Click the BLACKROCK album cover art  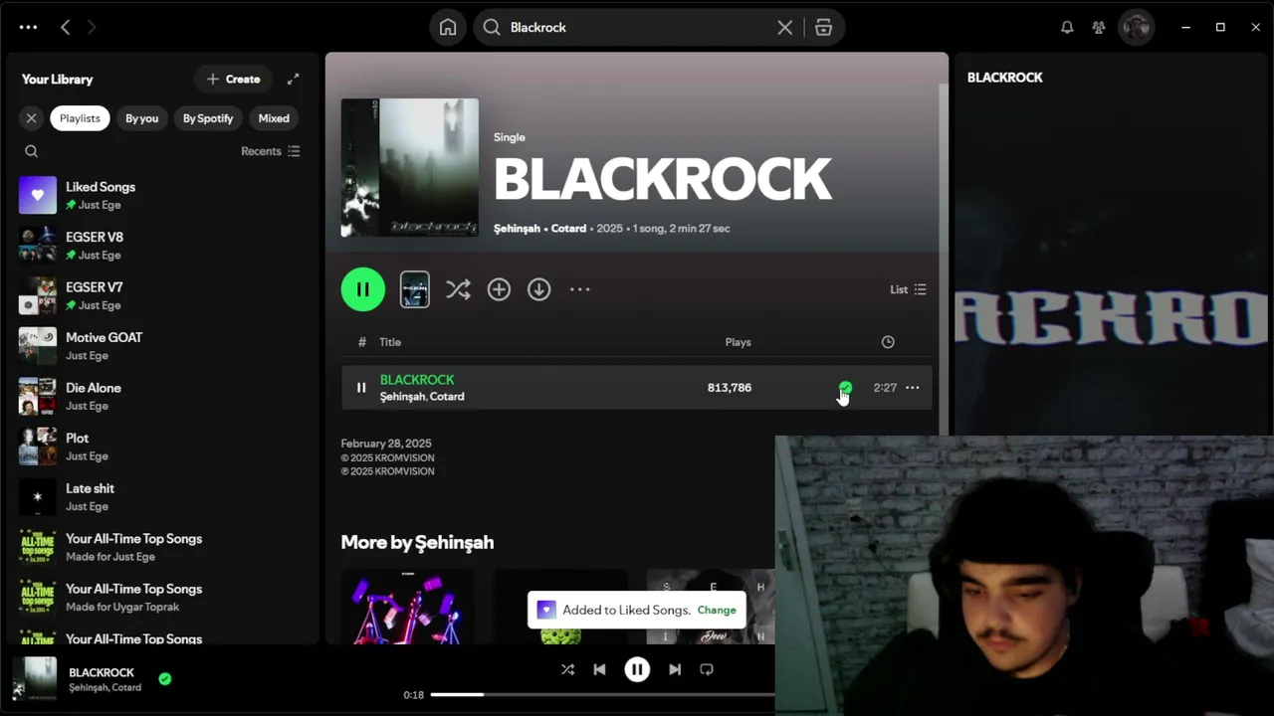point(409,167)
